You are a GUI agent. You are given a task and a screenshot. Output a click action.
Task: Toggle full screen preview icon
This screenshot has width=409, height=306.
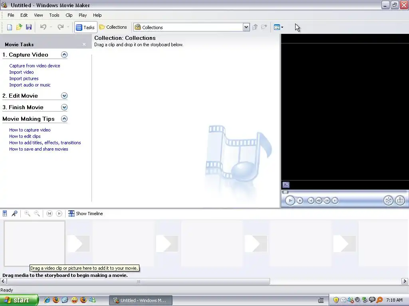(286, 185)
